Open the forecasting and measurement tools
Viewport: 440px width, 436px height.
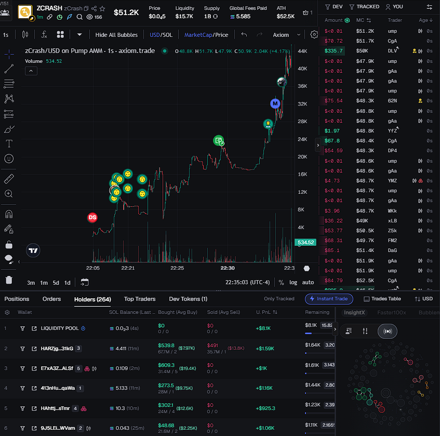coord(9,114)
